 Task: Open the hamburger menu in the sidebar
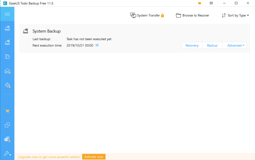[x=7, y=14]
